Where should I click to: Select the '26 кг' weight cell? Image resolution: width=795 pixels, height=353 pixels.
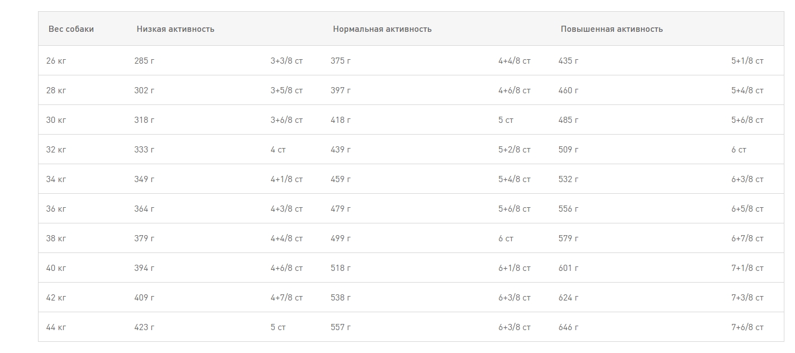click(x=56, y=61)
